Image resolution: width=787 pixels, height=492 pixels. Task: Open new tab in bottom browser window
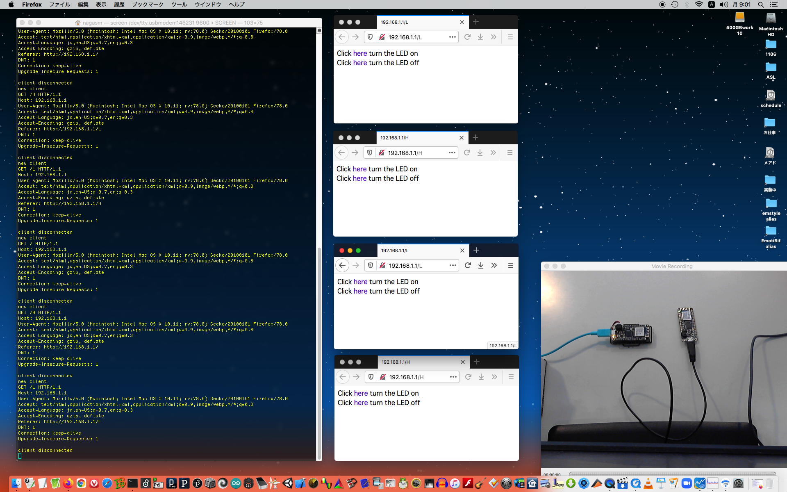coord(476,362)
